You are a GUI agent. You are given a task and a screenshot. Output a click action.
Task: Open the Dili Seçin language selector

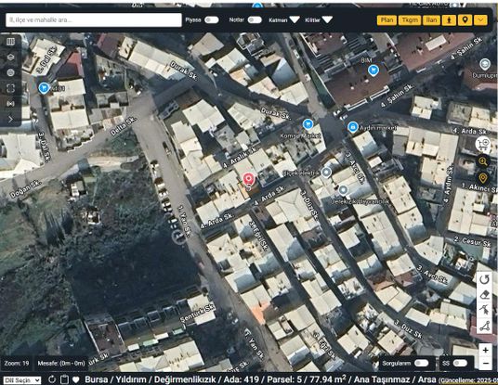pos(22,380)
